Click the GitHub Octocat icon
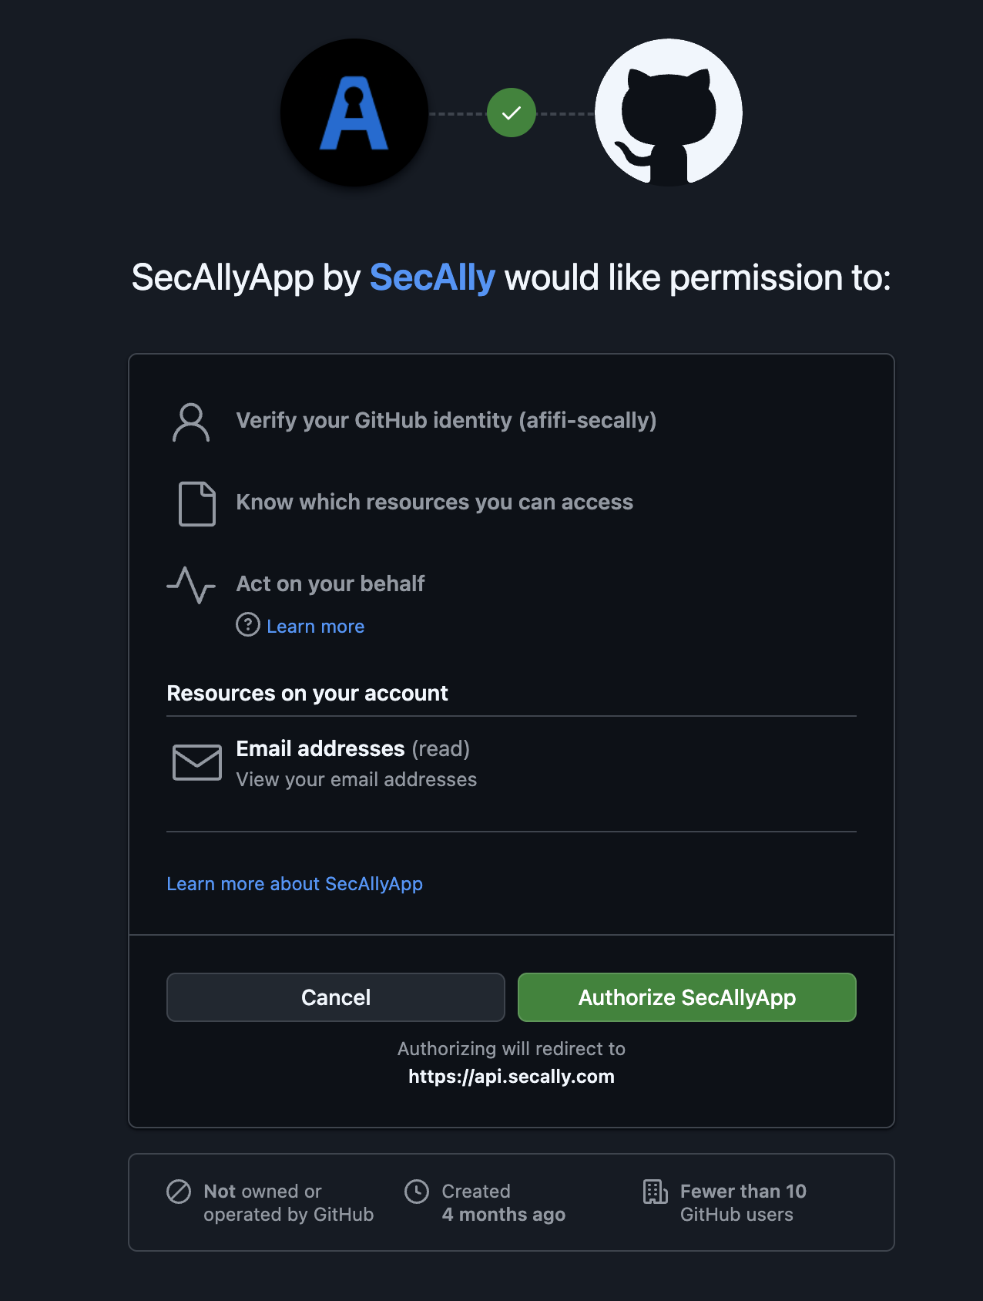This screenshot has width=983, height=1301. 667,113
